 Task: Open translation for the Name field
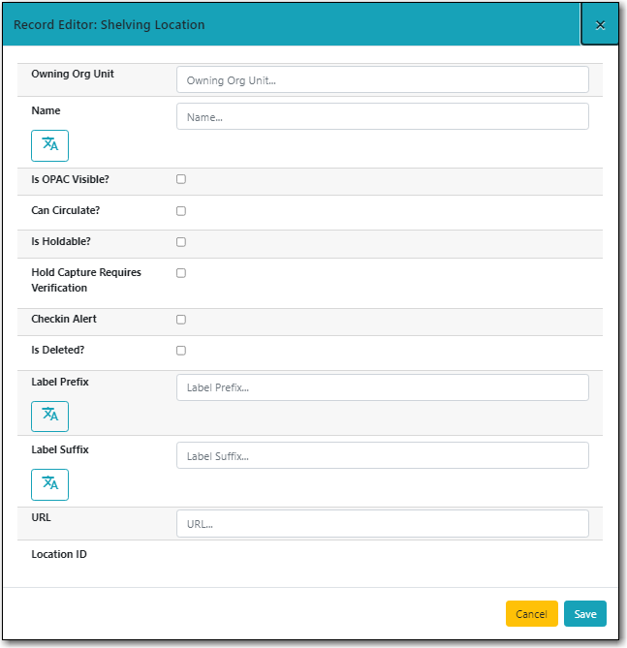point(49,145)
